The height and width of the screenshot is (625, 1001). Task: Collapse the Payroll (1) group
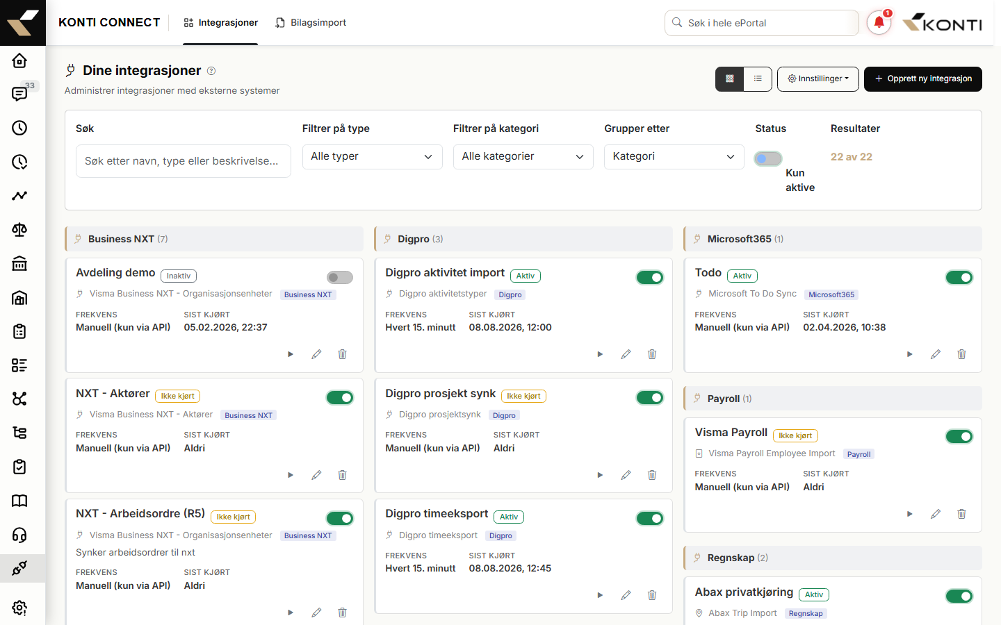(x=833, y=399)
